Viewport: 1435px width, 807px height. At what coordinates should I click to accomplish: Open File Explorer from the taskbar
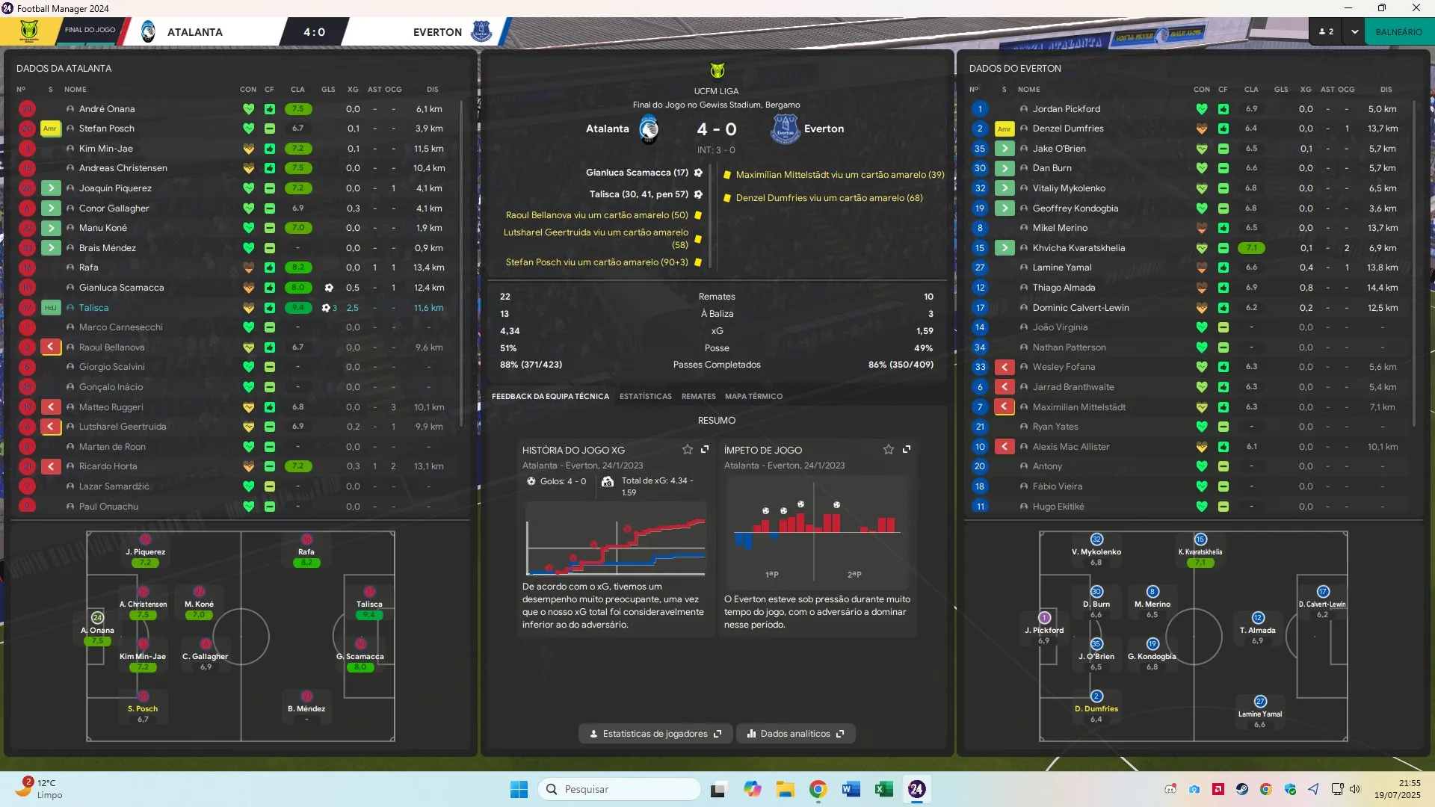[785, 789]
